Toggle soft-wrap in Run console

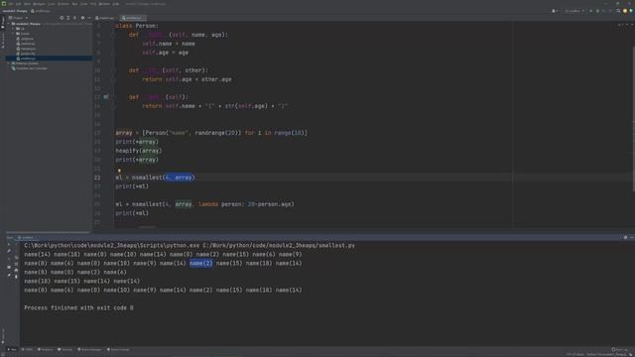(x=17, y=258)
